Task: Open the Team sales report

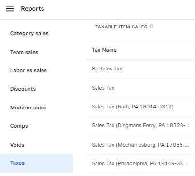Action: (24, 52)
